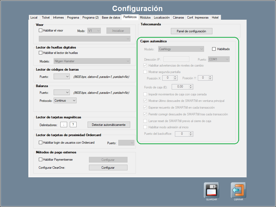Go to the Conf. Impresoras tab
This screenshot has height=207, width=276.
(x=198, y=18)
